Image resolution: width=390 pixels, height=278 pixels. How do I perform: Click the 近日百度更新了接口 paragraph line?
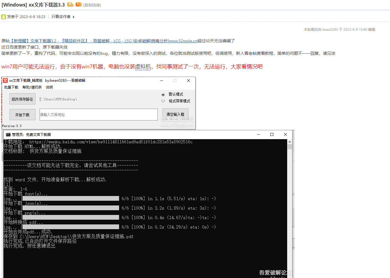34,47
